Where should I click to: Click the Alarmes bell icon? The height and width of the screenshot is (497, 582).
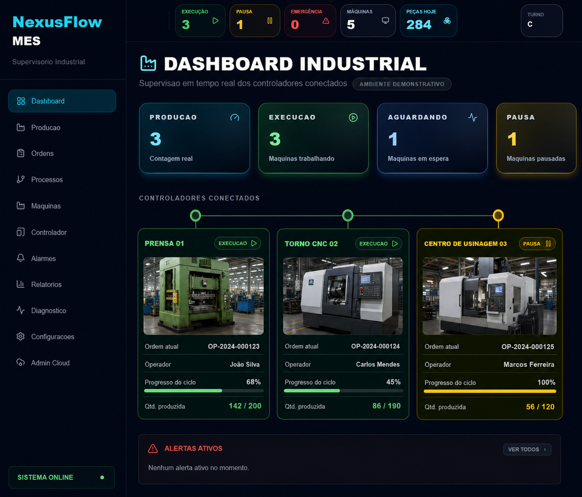[x=21, y=258]
